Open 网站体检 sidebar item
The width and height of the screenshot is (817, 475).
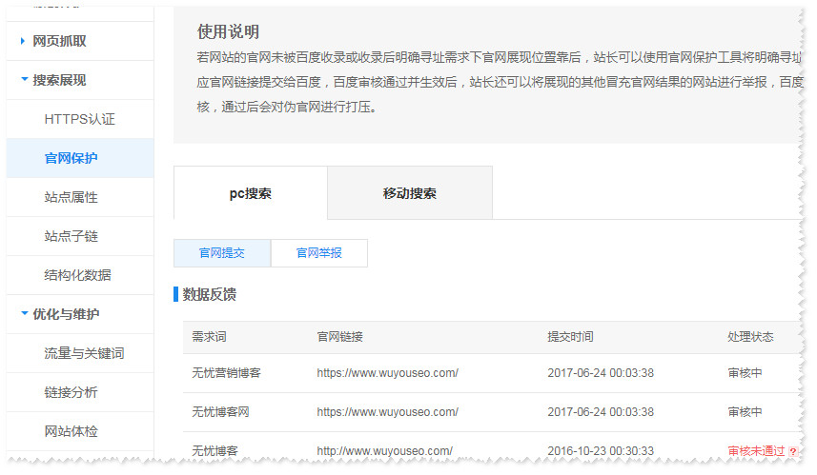71,431
